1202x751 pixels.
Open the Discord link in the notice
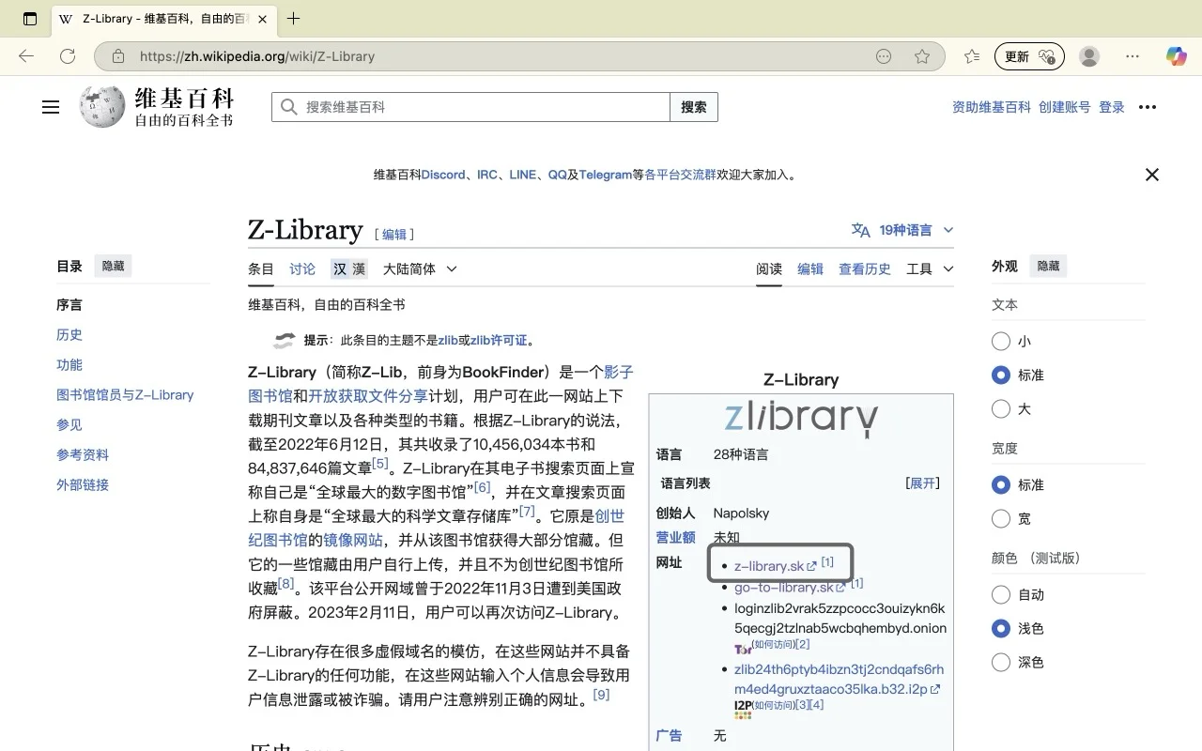(x=443, y=175)
